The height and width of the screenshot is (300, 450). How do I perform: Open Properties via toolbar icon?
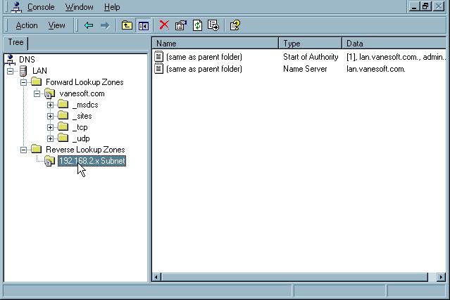coord(181,25)
